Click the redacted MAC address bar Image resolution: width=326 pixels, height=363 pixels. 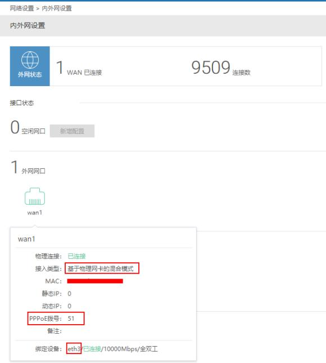pos(95,281)
